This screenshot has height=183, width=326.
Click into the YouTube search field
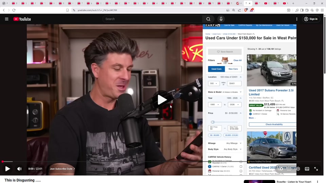(x=153, y=19)
